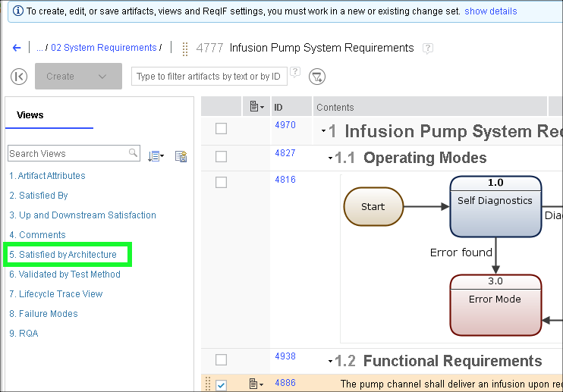Open the views sort order icon

(x=156, y=156)
